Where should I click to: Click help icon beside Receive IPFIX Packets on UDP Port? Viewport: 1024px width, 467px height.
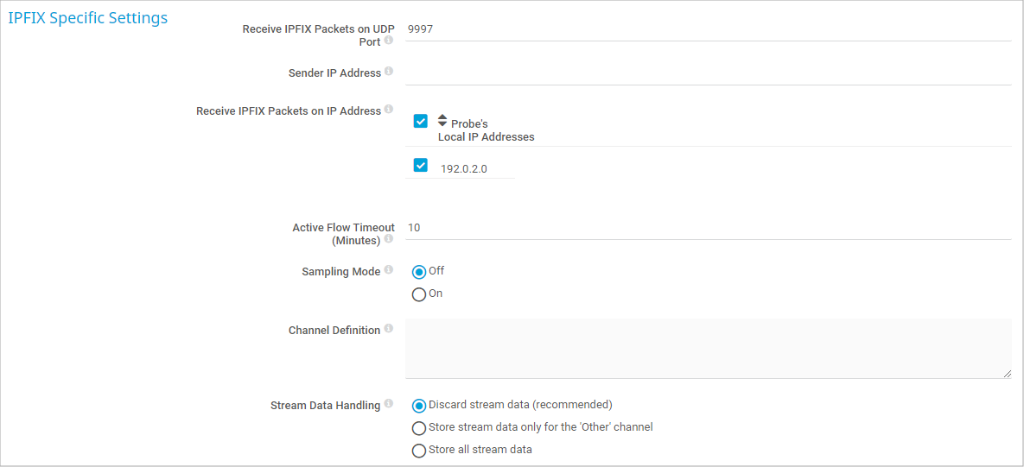[x=389, y=41]
